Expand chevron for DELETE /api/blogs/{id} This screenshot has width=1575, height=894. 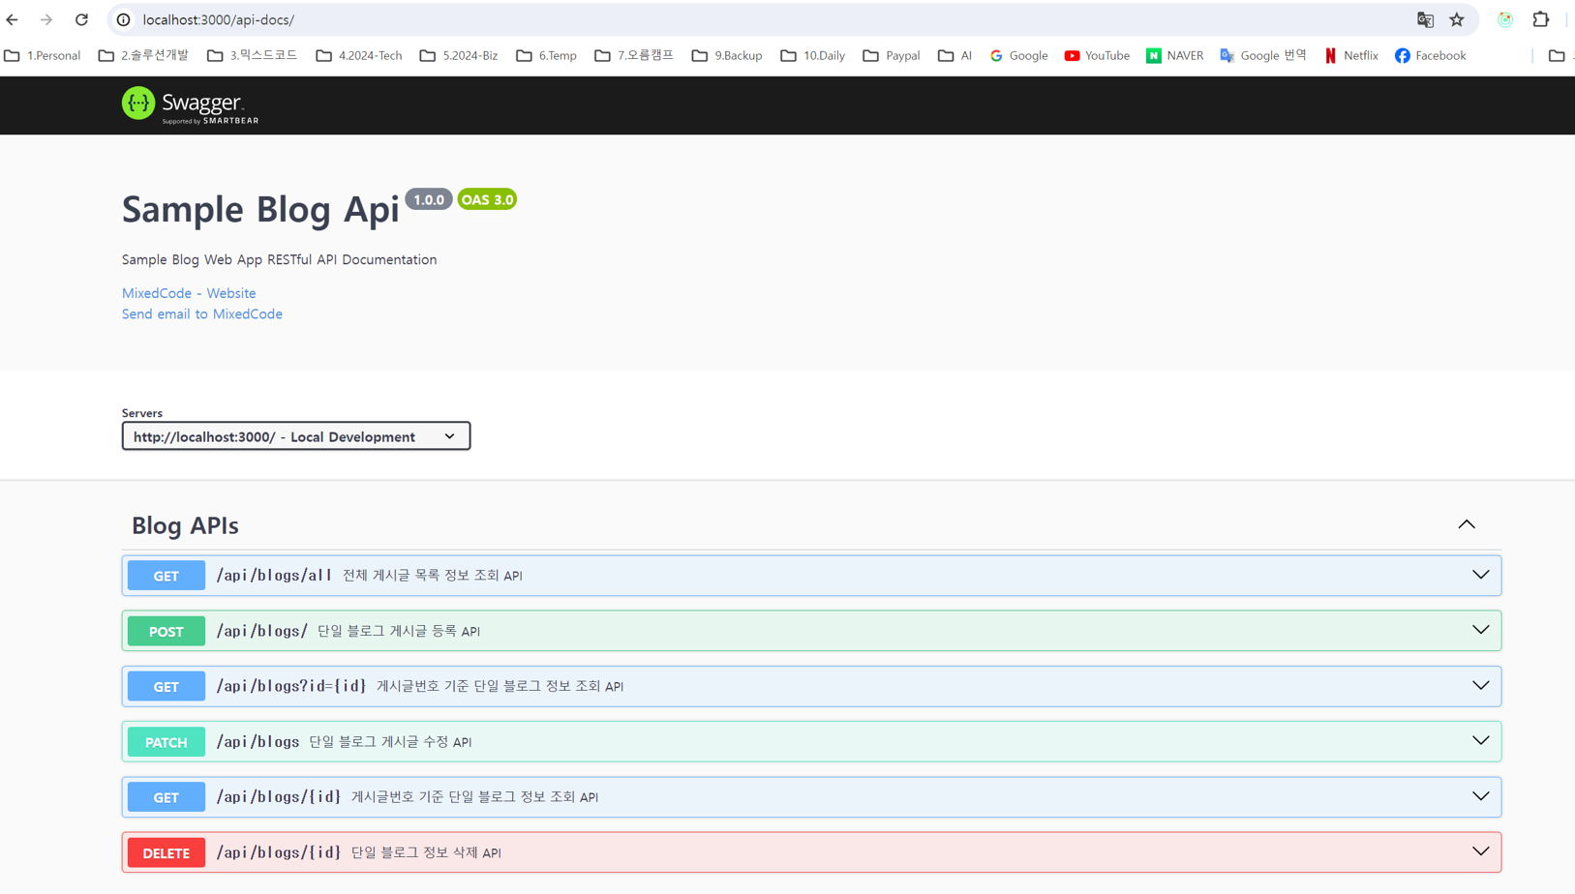tap(1480, 852)
